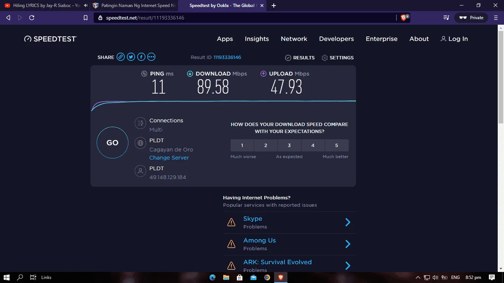The height and width of the screenshot is (283, 504).
Task: Copy the result link via the share link icon
Action: tap(121, 57)
